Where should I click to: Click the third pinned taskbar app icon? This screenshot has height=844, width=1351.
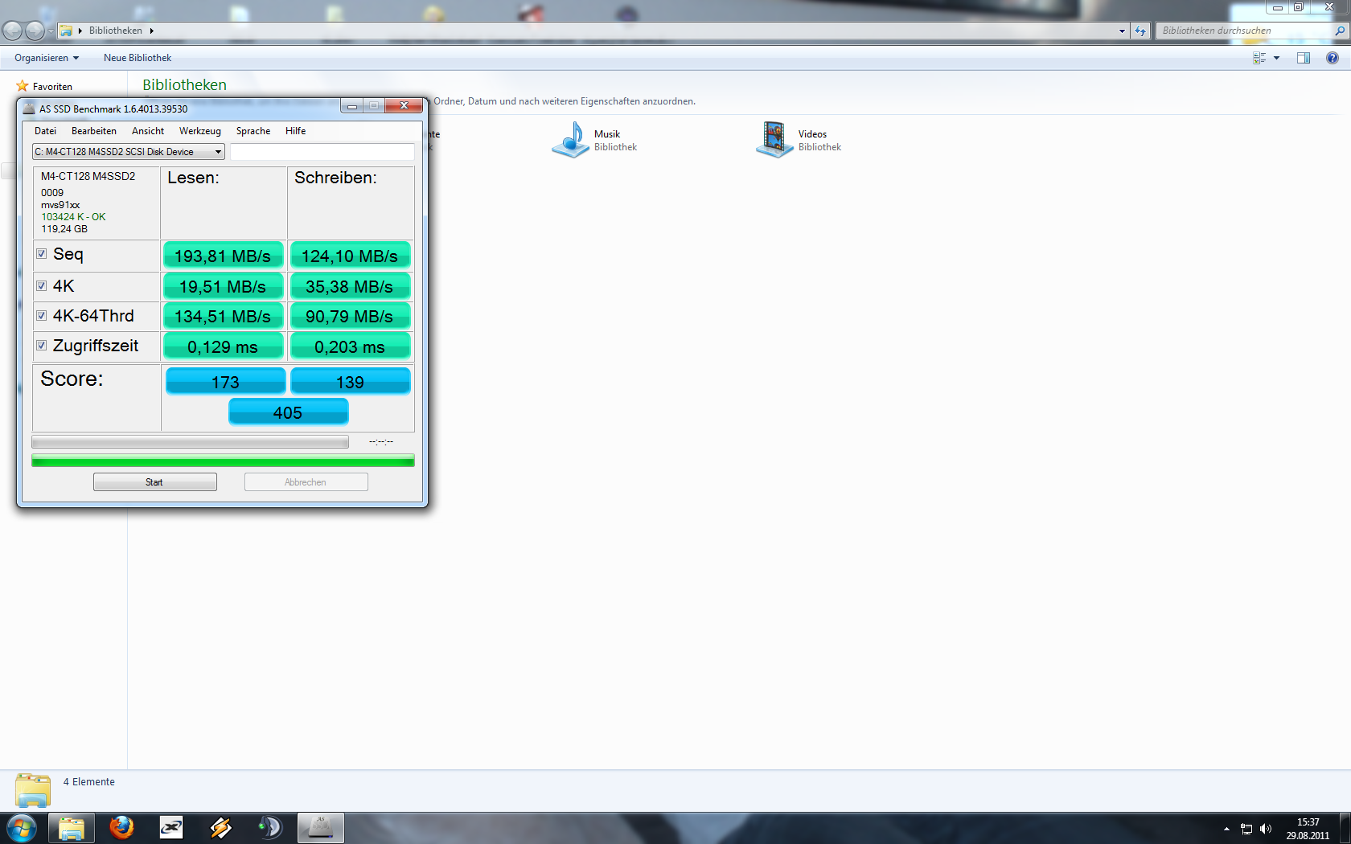171,828
